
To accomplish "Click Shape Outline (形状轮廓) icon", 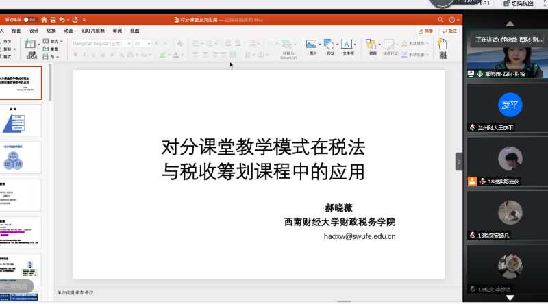I will click(x=404, y=55).
